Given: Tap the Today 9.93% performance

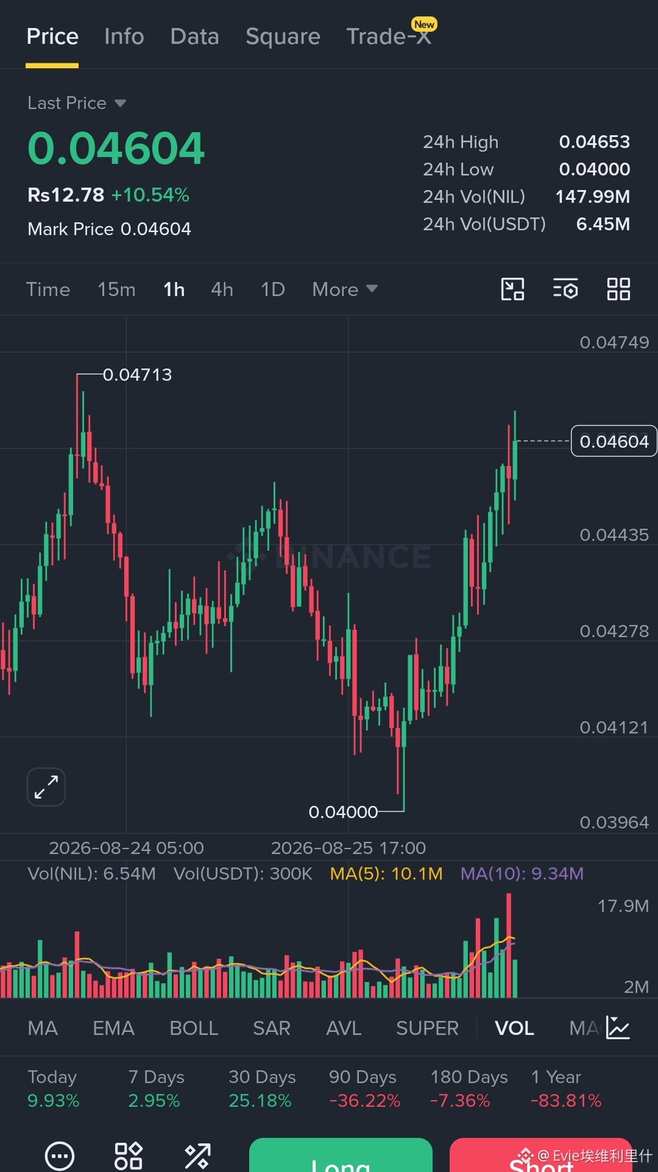Looking at the screenshot, I should coord(54,1089).
